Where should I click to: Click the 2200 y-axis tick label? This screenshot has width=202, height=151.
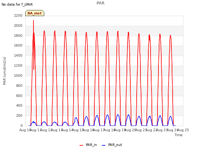[18, 15]
